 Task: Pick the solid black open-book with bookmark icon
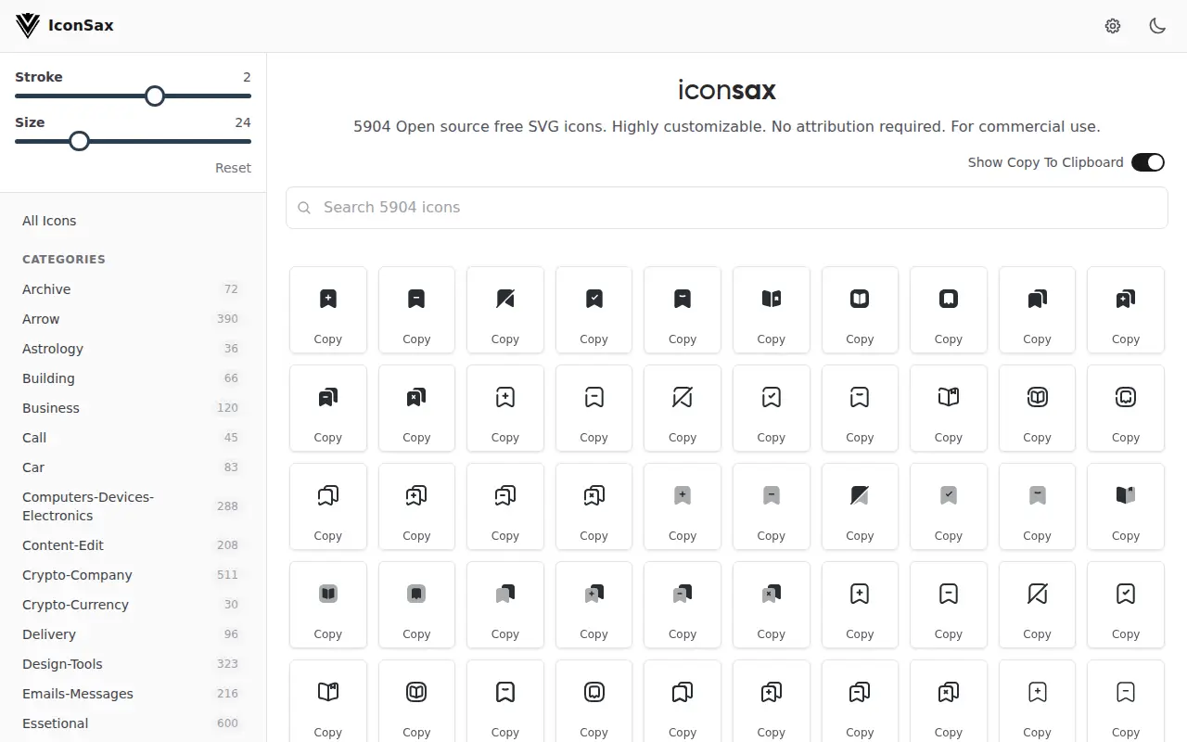(x=772, y=299)
